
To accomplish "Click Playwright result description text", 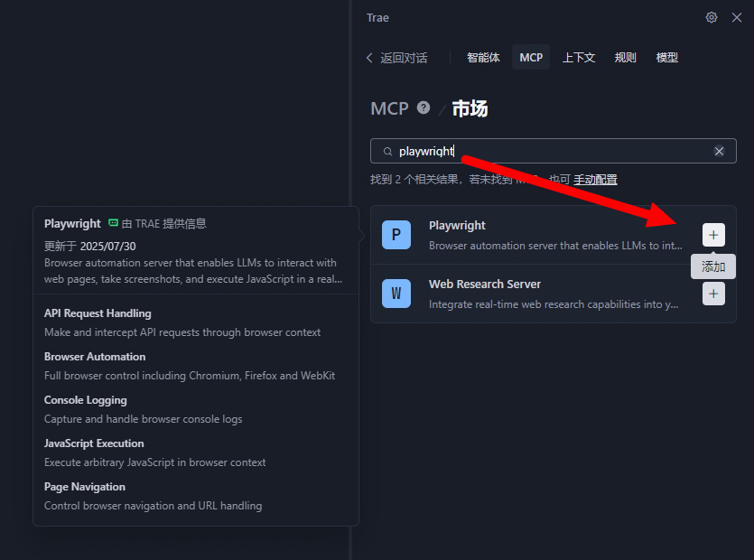I will [555, 246].
